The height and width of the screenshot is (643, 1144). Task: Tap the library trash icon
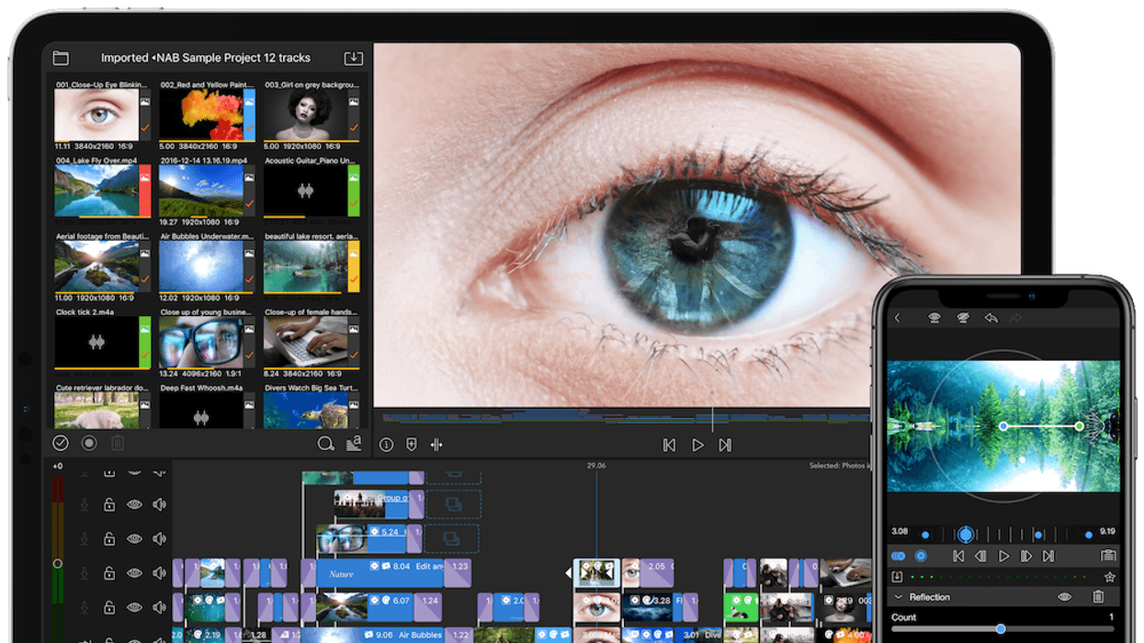point(118,444)
